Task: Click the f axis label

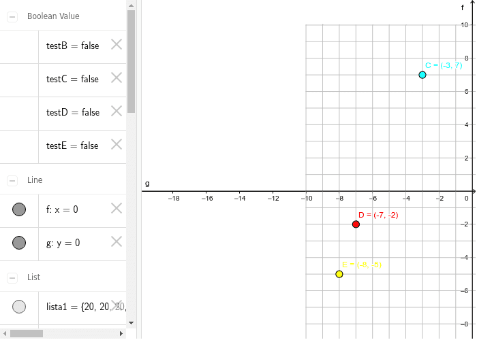Action: 463,7
